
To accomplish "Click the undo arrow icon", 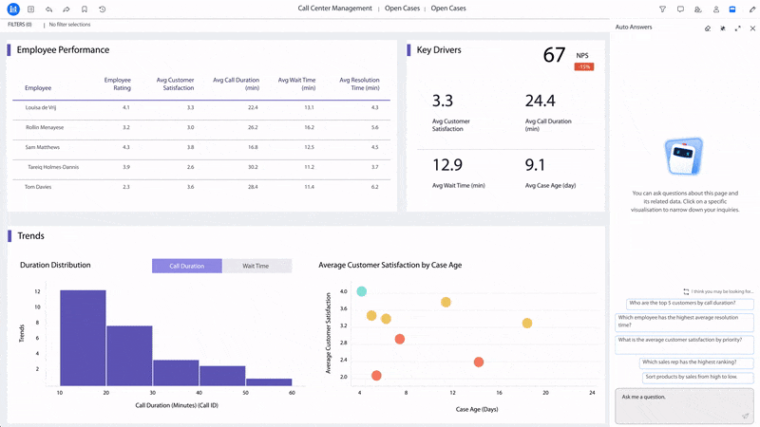I will pyautogui.click(x=48, y=9).
